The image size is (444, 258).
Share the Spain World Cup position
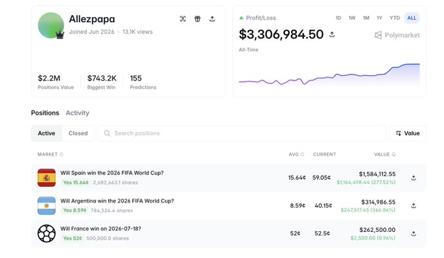point(413,178)
